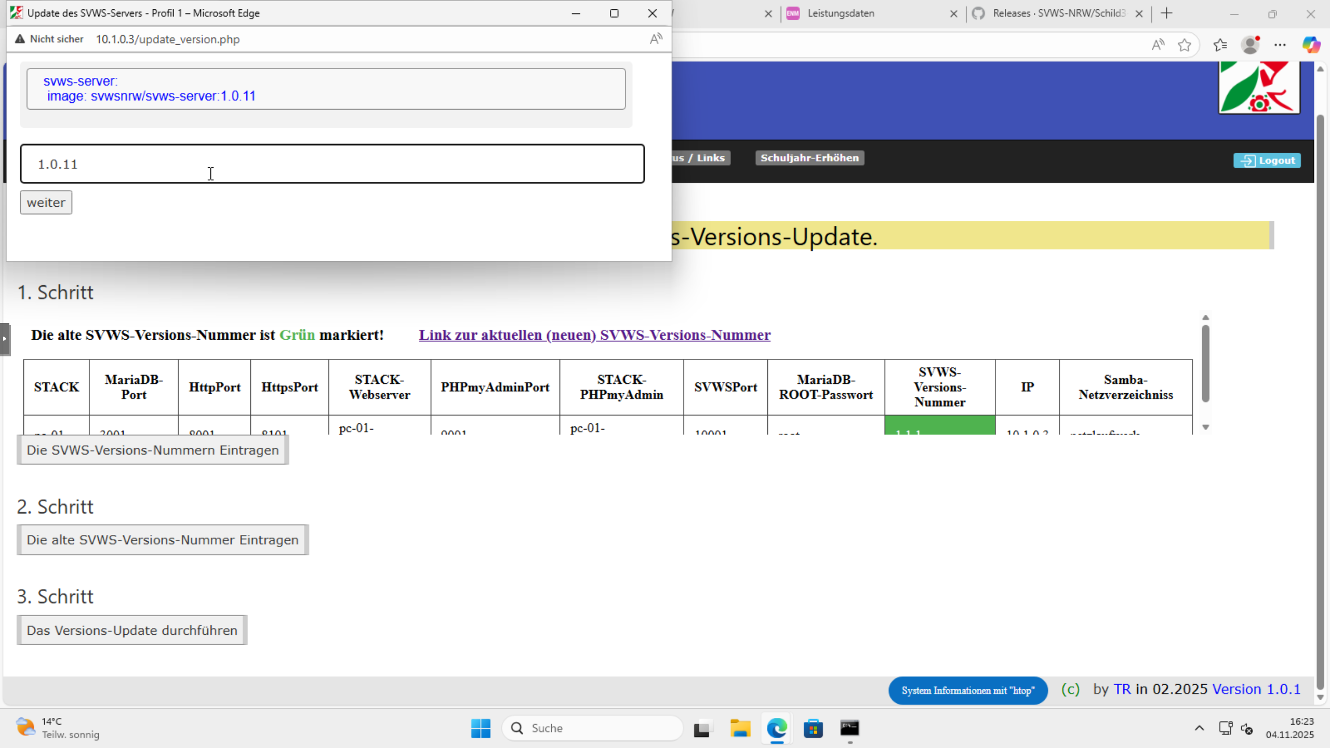Click the 'TR' author link in footer
The width and height of the screenshot is (1330, 748).
click(1122, 689)
